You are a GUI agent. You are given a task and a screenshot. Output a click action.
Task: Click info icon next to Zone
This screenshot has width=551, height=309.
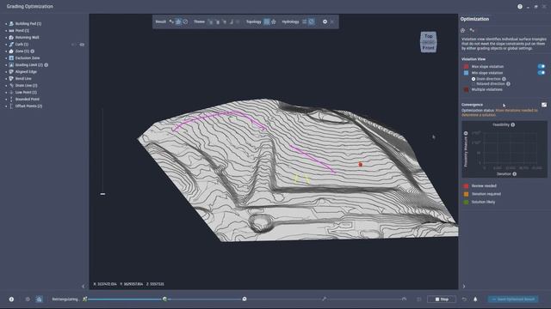pos(33,51)
